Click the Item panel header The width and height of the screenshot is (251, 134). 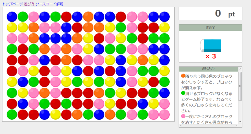[x=210, y=28]
